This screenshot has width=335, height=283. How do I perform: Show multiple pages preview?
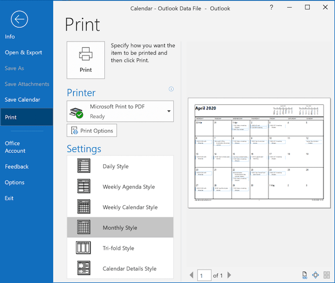click(x=327, y=275)
